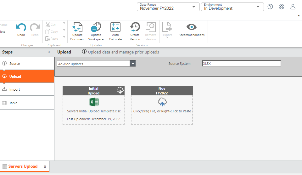Toggle Auto Calculate in the ribbon

pos(115,28)
